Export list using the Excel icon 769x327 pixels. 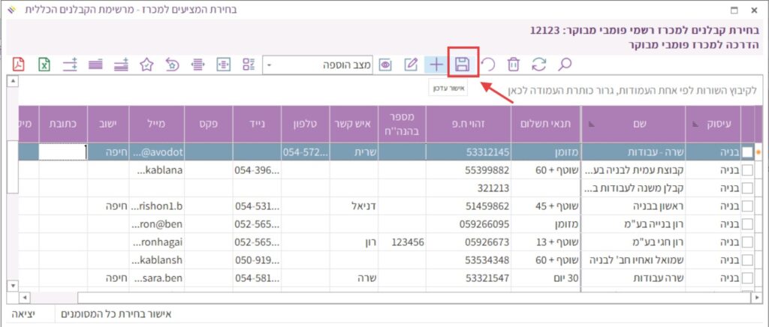click(x=44, y=64)
